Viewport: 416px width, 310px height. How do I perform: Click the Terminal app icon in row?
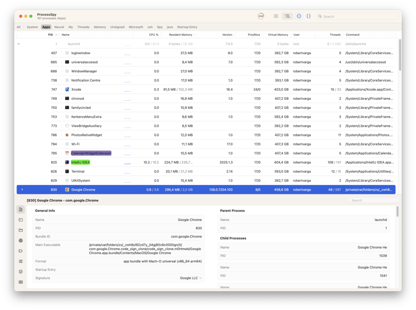click(x=67, y=172)
